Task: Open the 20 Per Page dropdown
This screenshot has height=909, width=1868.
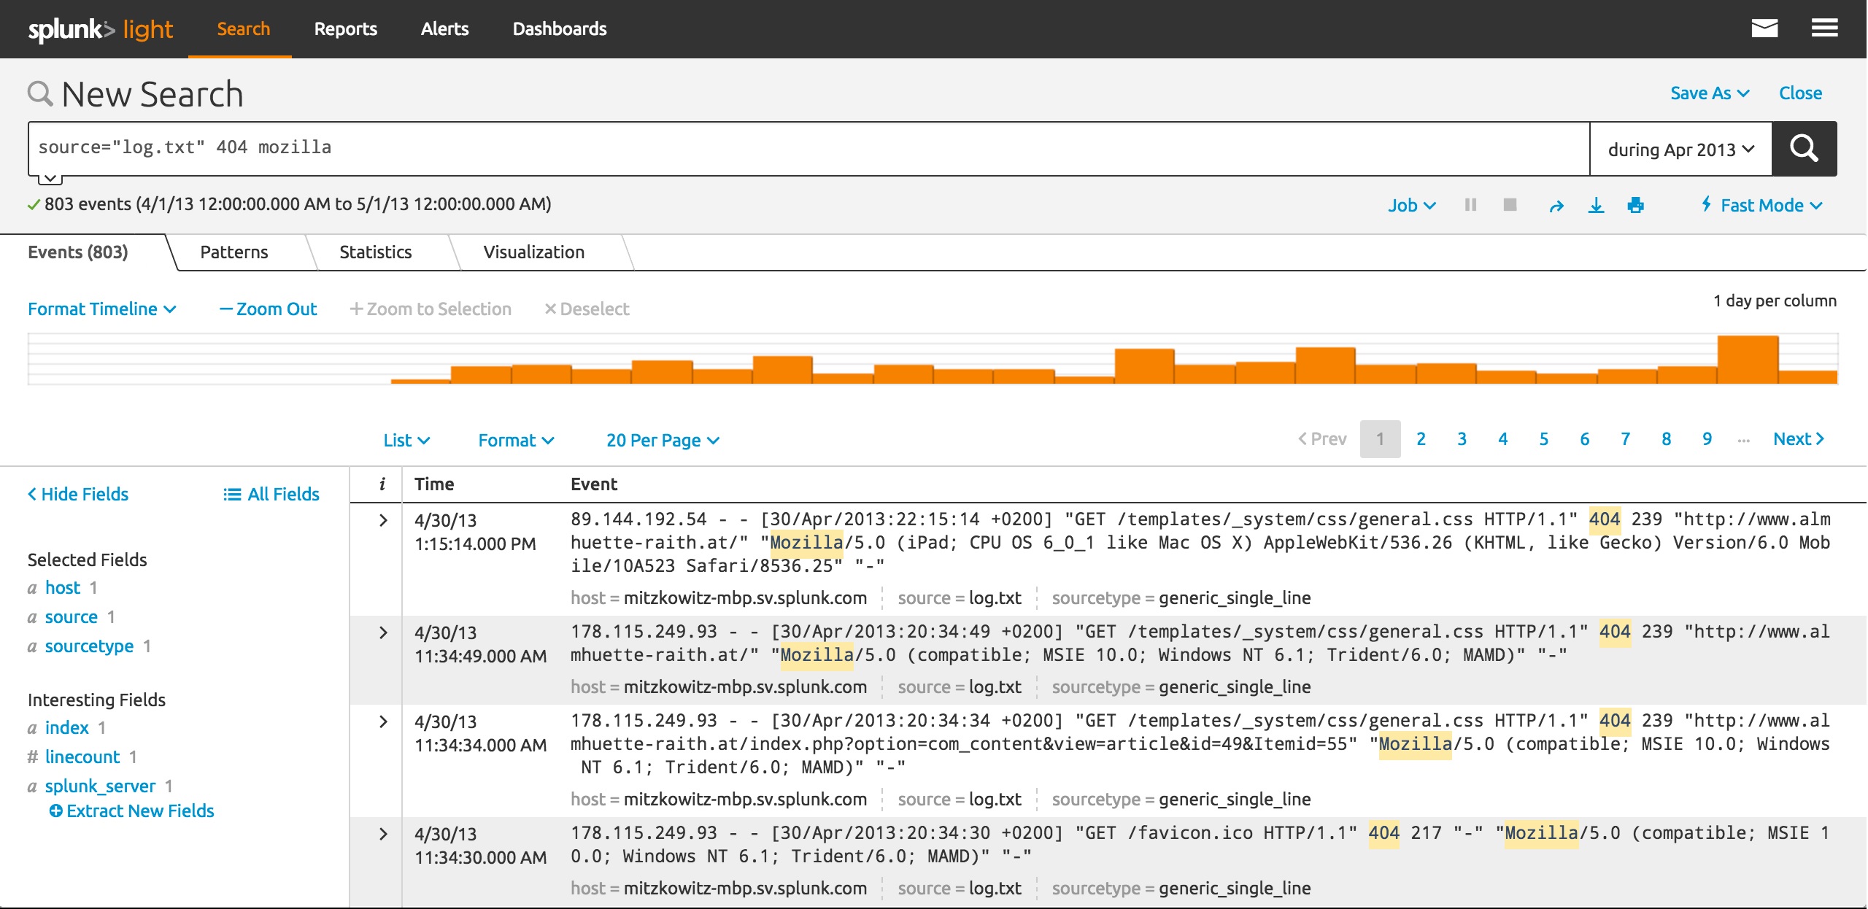Action: pos(661,440)
